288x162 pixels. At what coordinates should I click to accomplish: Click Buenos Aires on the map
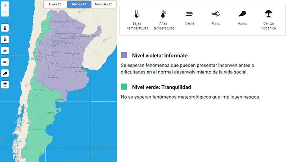tap(82, 68)
